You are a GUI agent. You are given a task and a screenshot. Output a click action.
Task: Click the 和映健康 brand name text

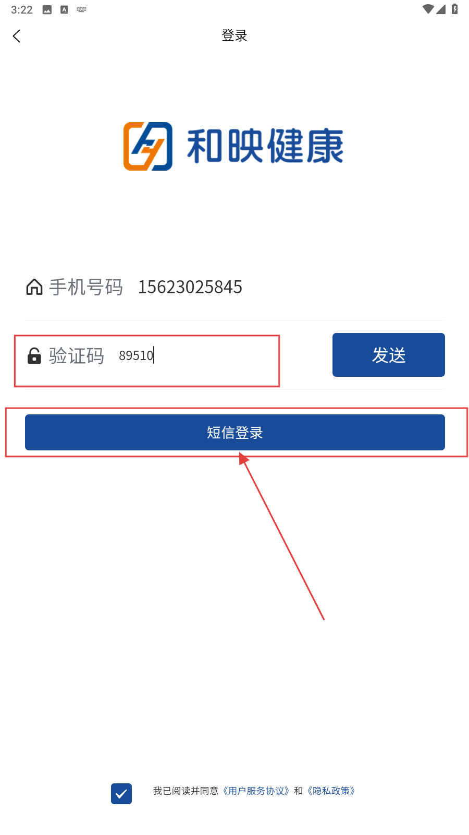[265, 146]
